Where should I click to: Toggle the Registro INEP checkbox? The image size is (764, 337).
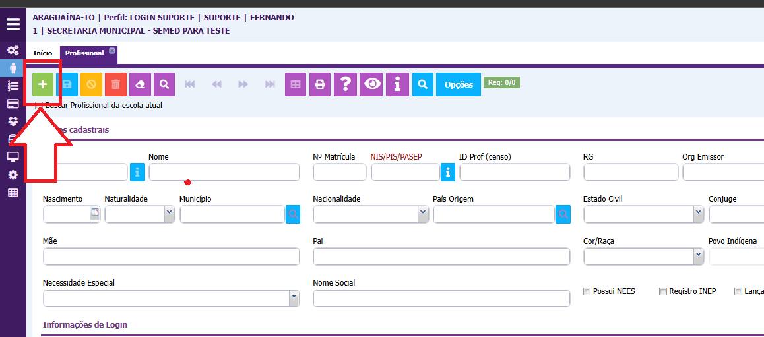(662, 291)
